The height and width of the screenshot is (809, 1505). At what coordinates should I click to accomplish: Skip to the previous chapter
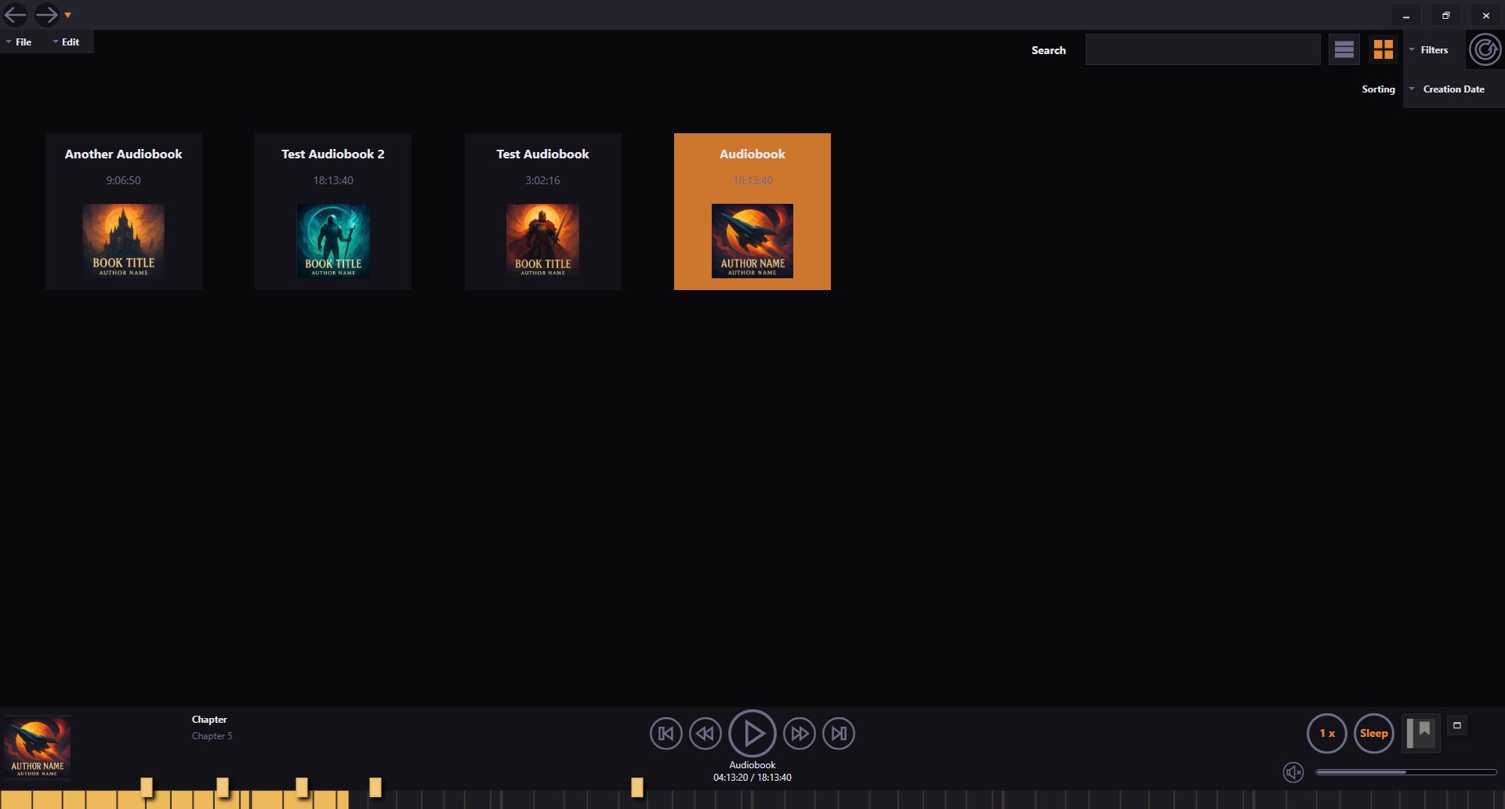tap(665, 733)
